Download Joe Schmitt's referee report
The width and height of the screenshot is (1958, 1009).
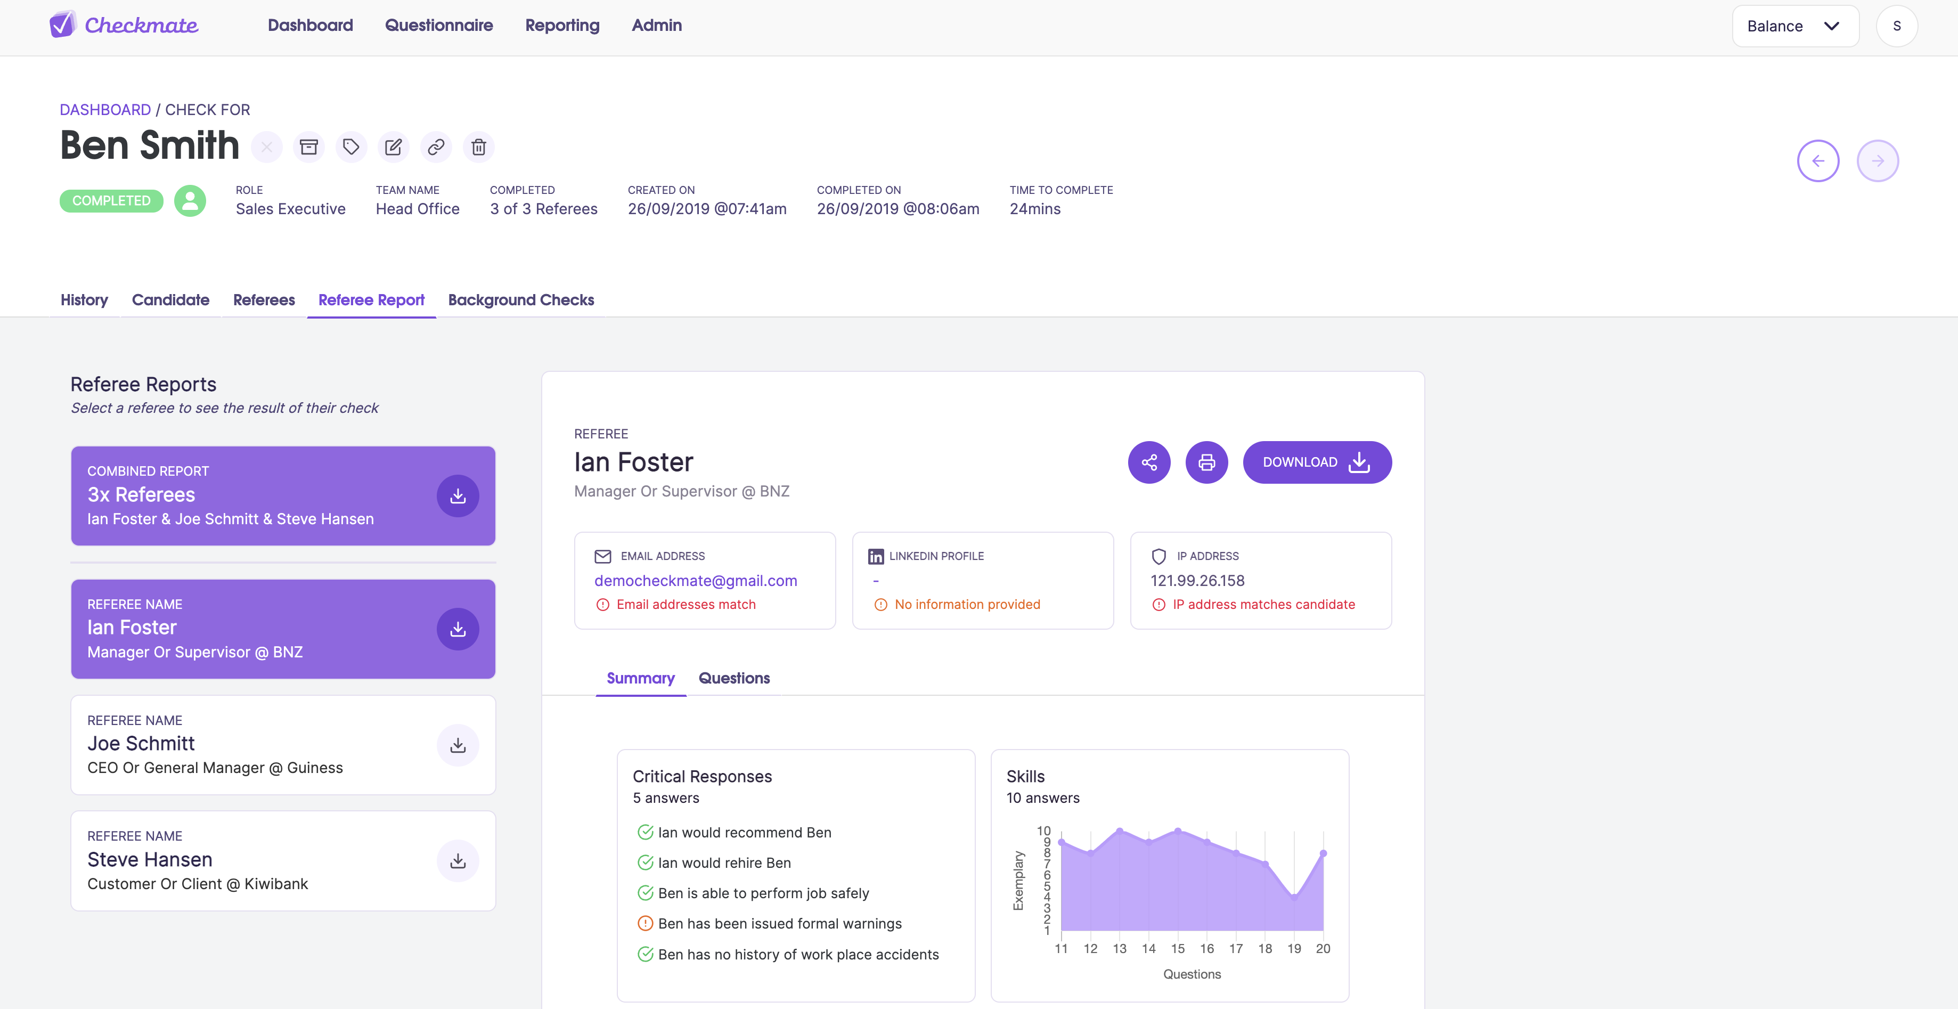458,745
